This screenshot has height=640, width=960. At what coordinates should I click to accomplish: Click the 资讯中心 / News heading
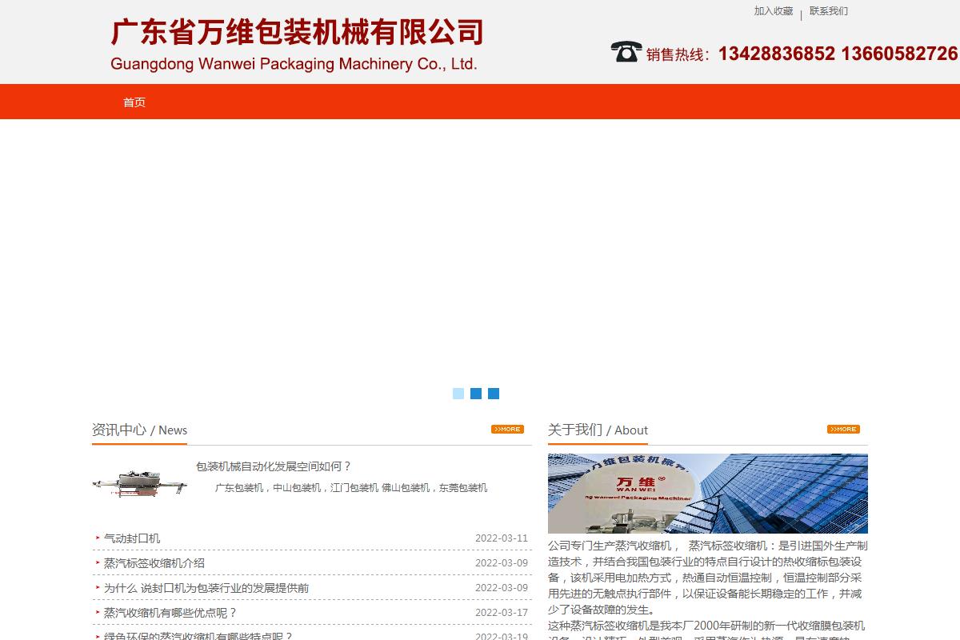(140, 430)
